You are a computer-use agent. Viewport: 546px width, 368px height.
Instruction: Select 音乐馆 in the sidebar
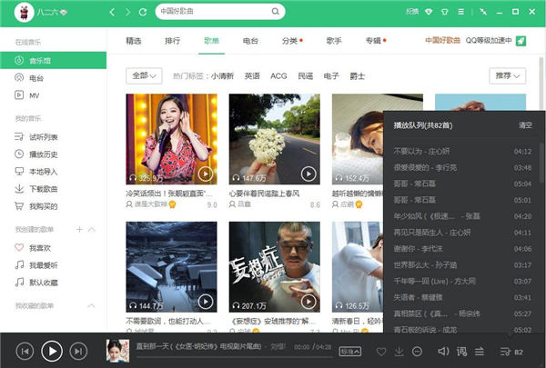click(x=54, y=61)
